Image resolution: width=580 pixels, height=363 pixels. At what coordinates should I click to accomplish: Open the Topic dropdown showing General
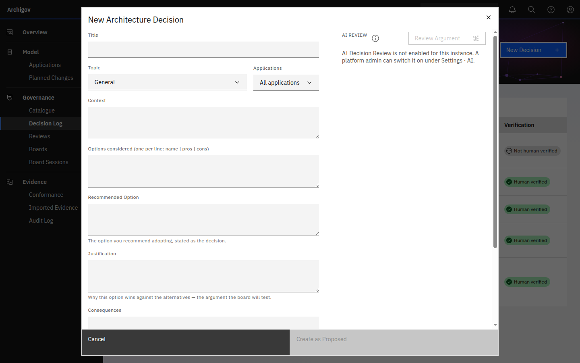167,82
